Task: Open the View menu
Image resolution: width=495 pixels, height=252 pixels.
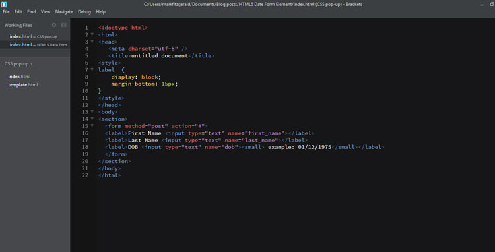Action: pos(46,12)
